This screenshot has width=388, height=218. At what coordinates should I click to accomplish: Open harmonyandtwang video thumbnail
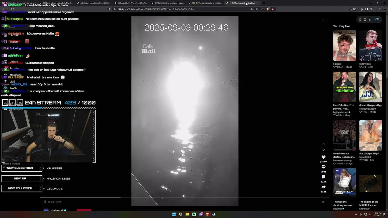pyautogui.click(x=345, y=135)
